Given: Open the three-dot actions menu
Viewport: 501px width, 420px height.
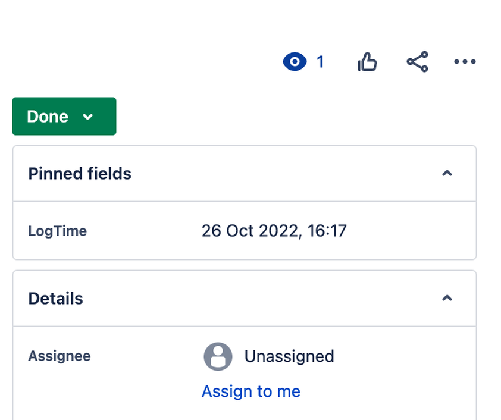Looking at the screenshot, I should [x=465, y=62].
